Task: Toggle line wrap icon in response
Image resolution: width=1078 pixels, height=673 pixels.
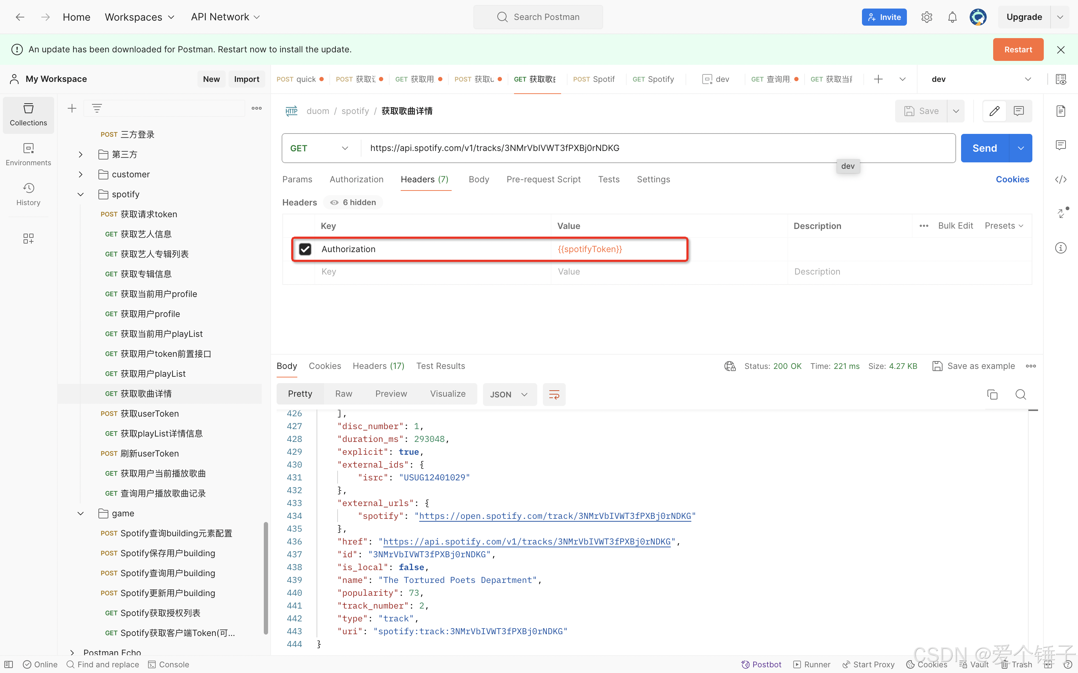Action: click(554, 395)
